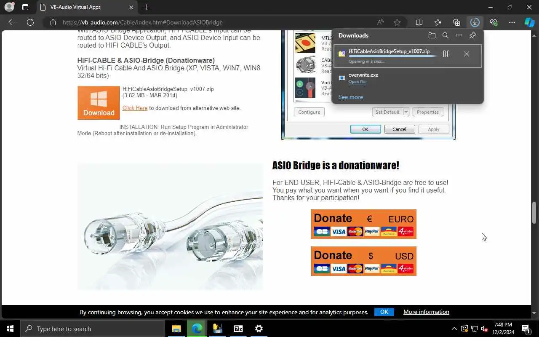The height and width of the screenshot is (337, 539).
Task: Open Browser essentials heart icon
Action: click(x=494, y=22)
